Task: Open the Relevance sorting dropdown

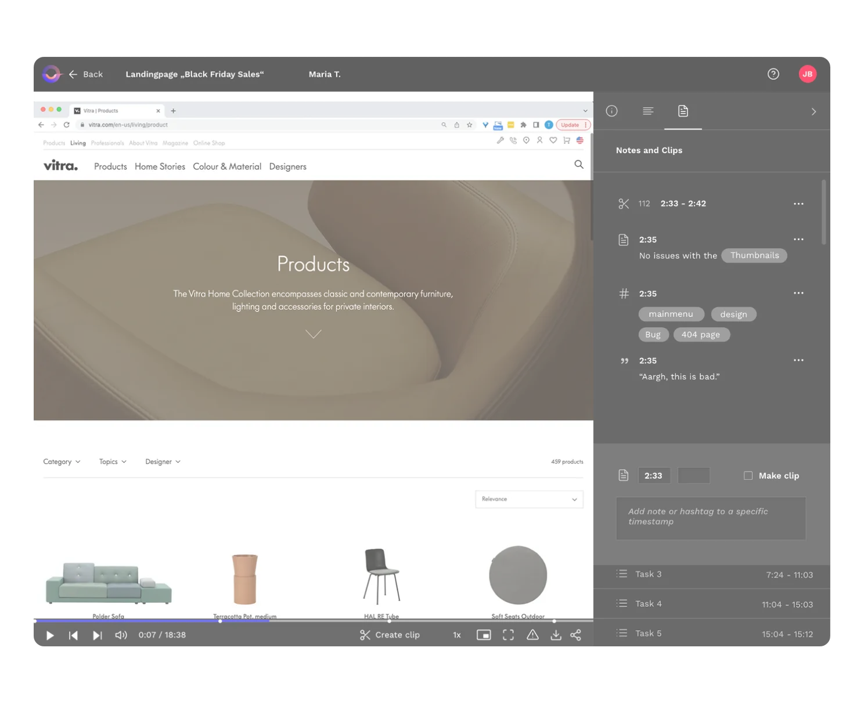Action: [x=528, y=499]
